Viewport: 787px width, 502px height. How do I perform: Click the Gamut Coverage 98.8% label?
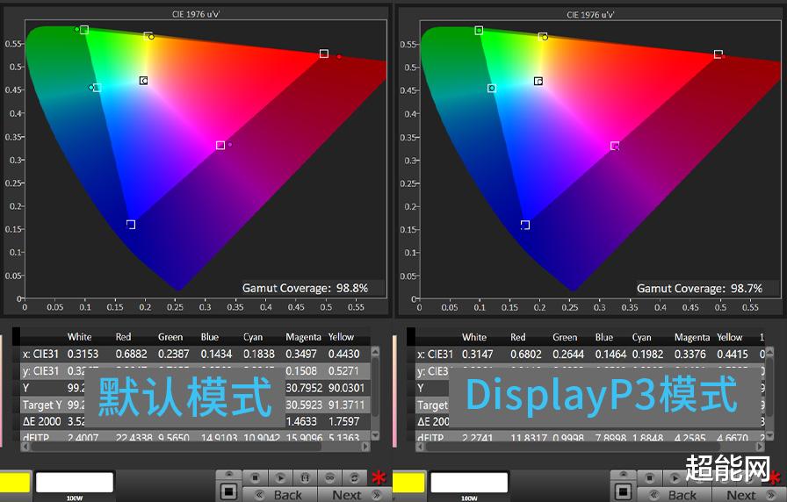(305, 289)
